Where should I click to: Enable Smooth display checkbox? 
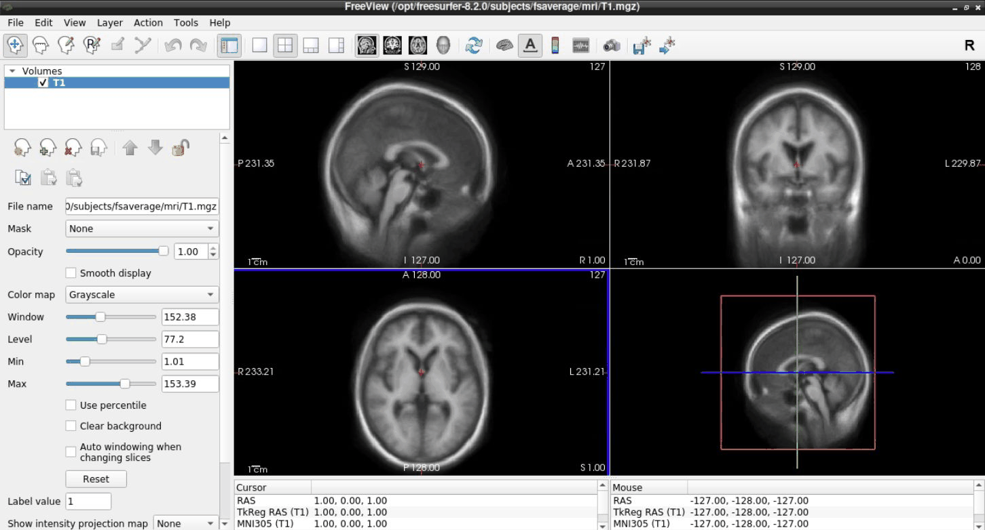(x=71, y=273)
